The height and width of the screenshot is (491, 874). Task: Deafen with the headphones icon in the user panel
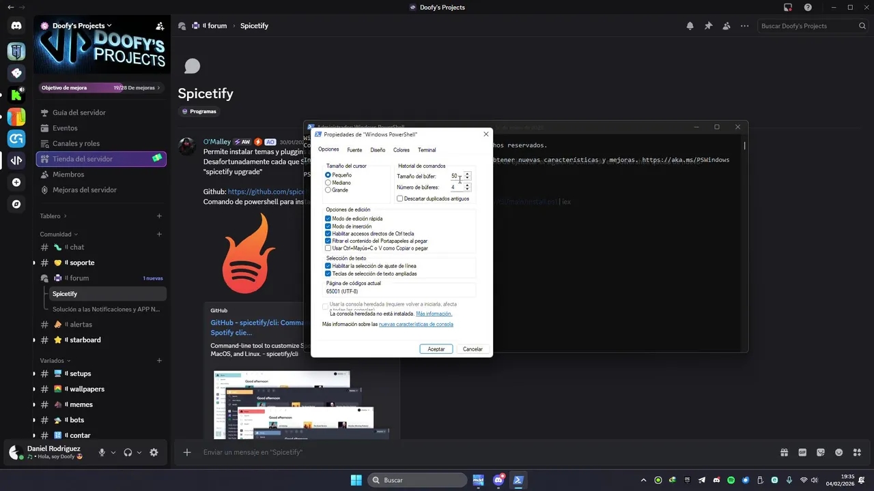pos(128,452)
